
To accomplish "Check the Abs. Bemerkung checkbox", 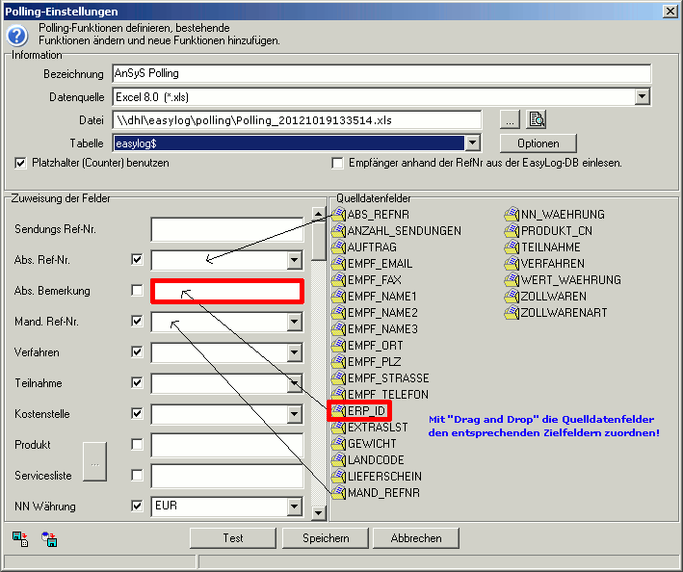I will 137,290.
